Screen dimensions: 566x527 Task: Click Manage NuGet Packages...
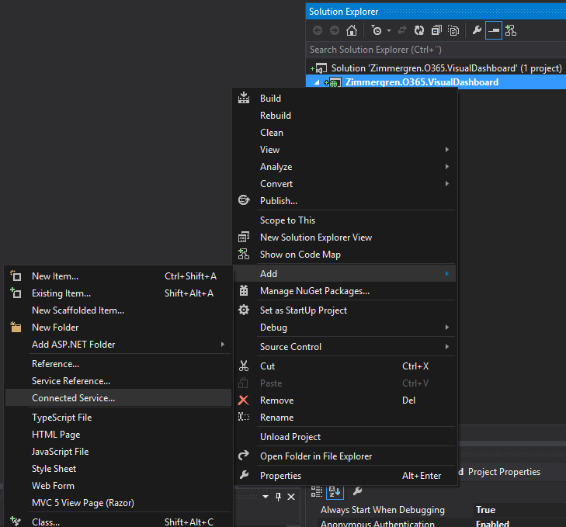[x=345, y=291]
